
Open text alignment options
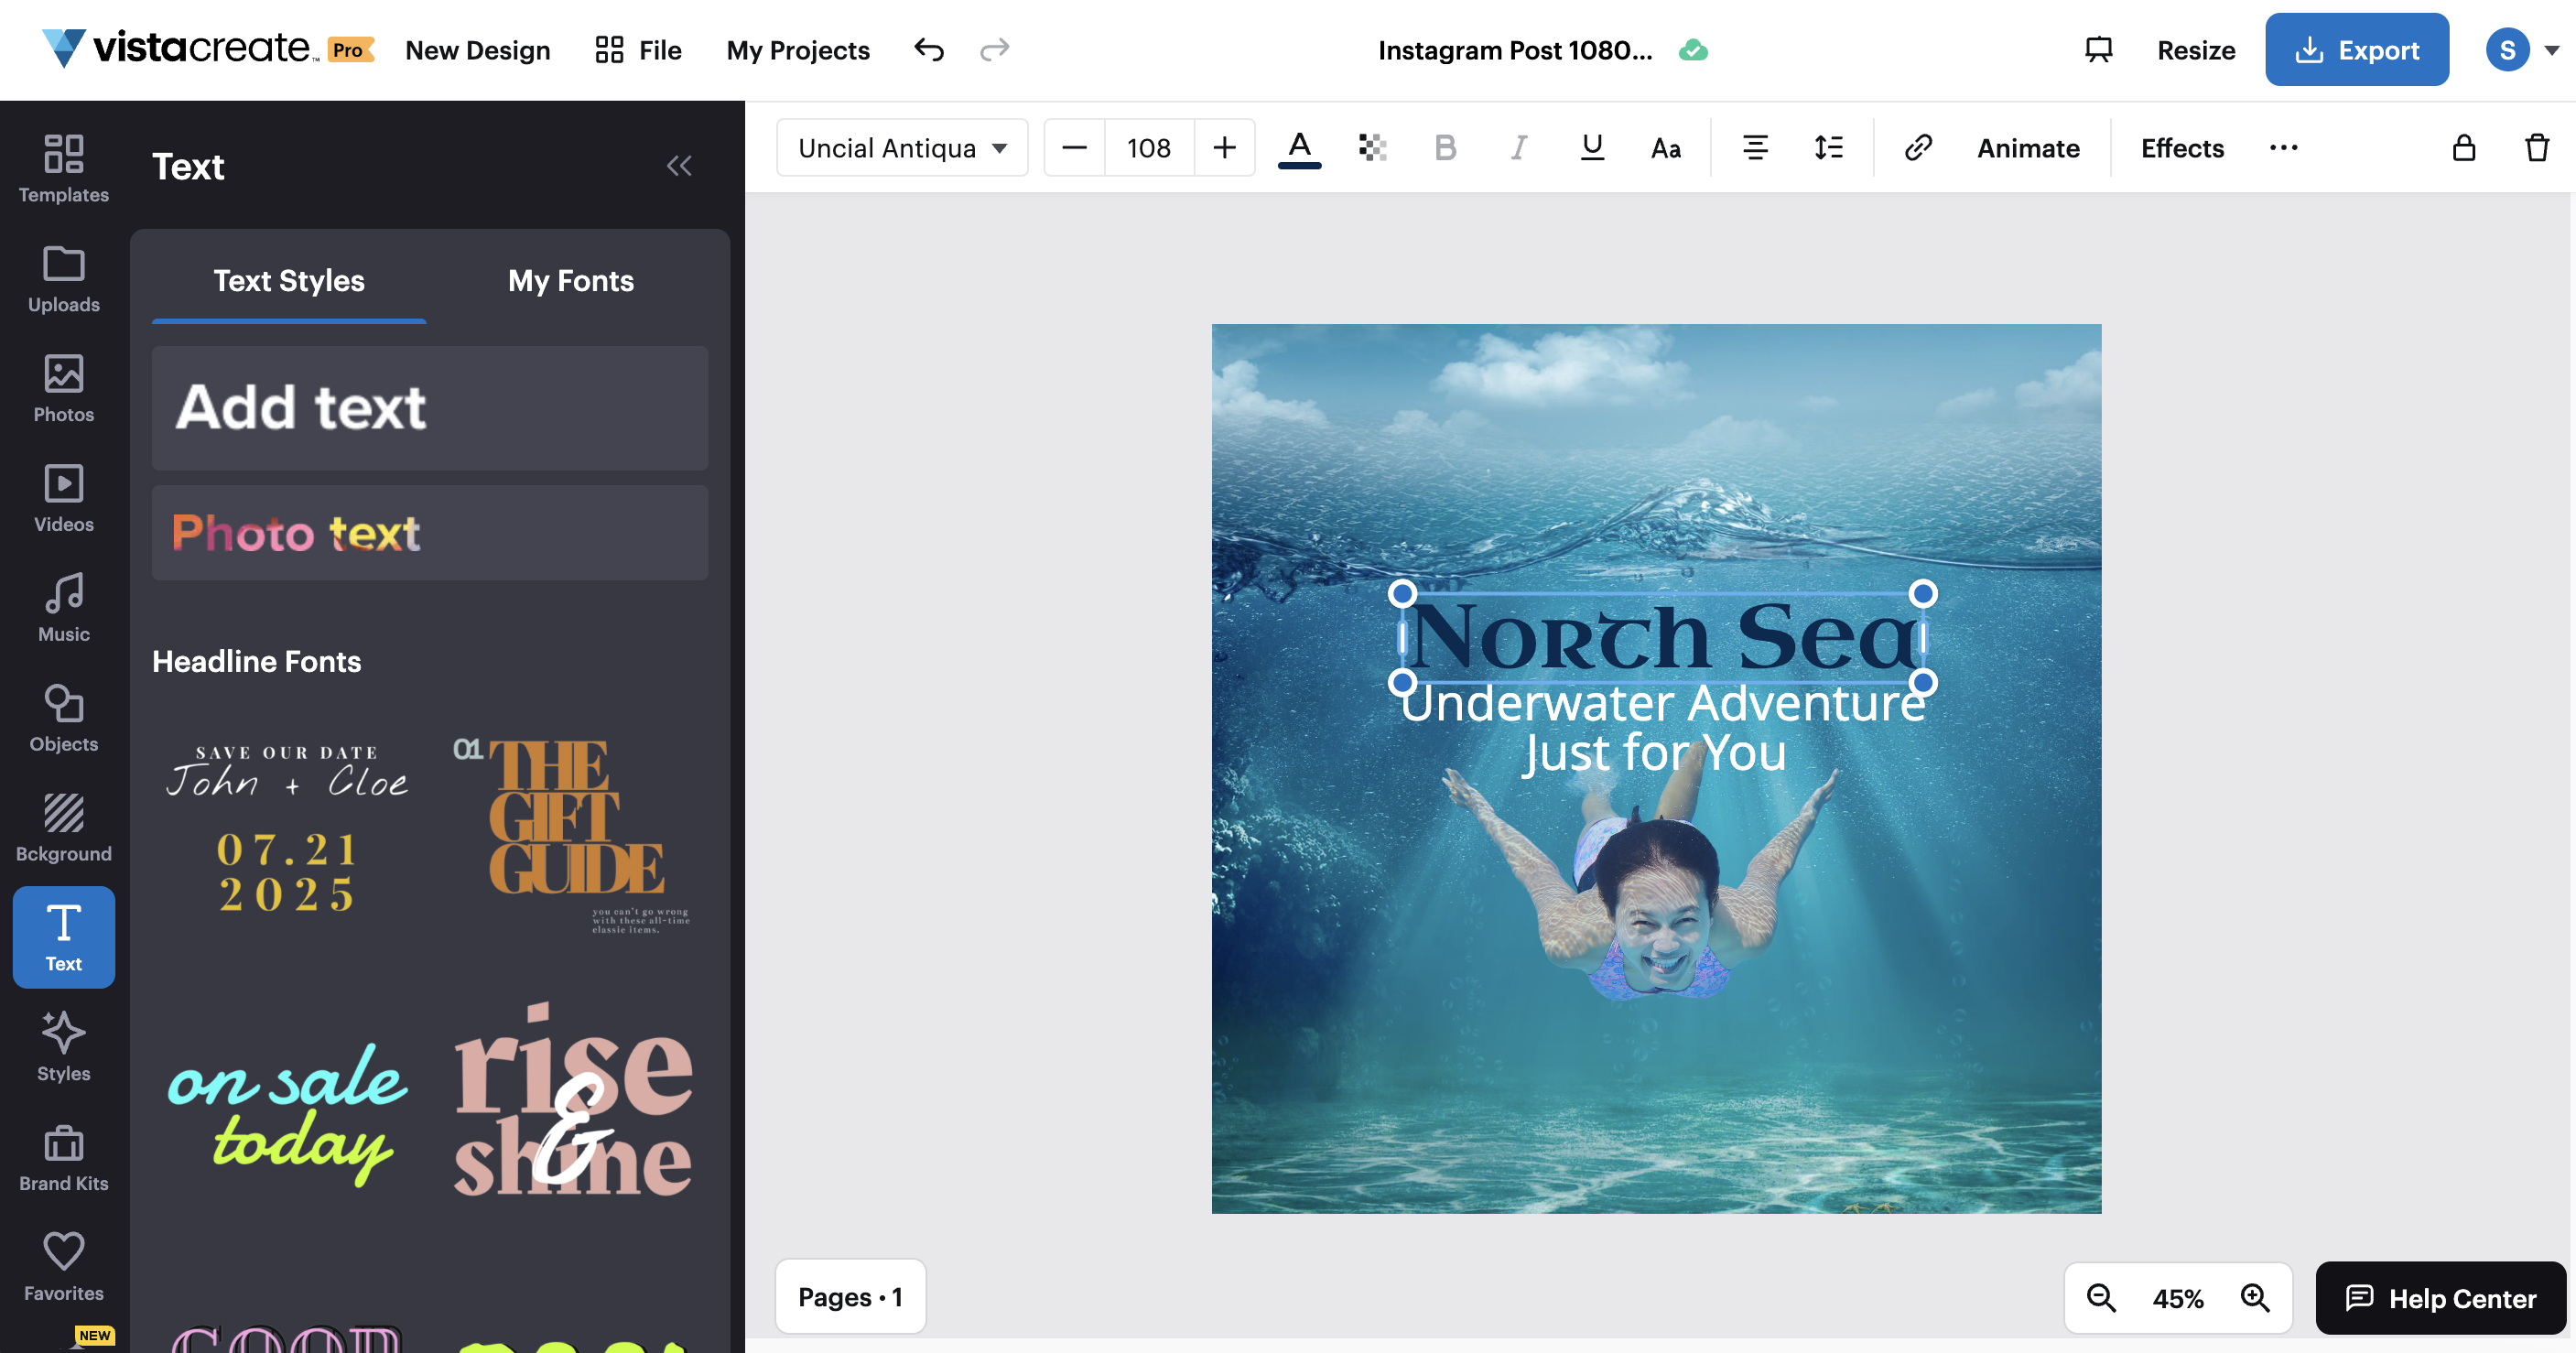(1755, 148)
